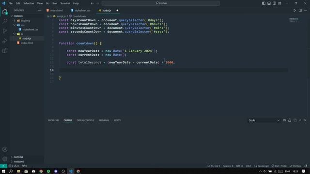Open the Extensions view
Viewport: 310px width, 174px height.
[5, 50]
